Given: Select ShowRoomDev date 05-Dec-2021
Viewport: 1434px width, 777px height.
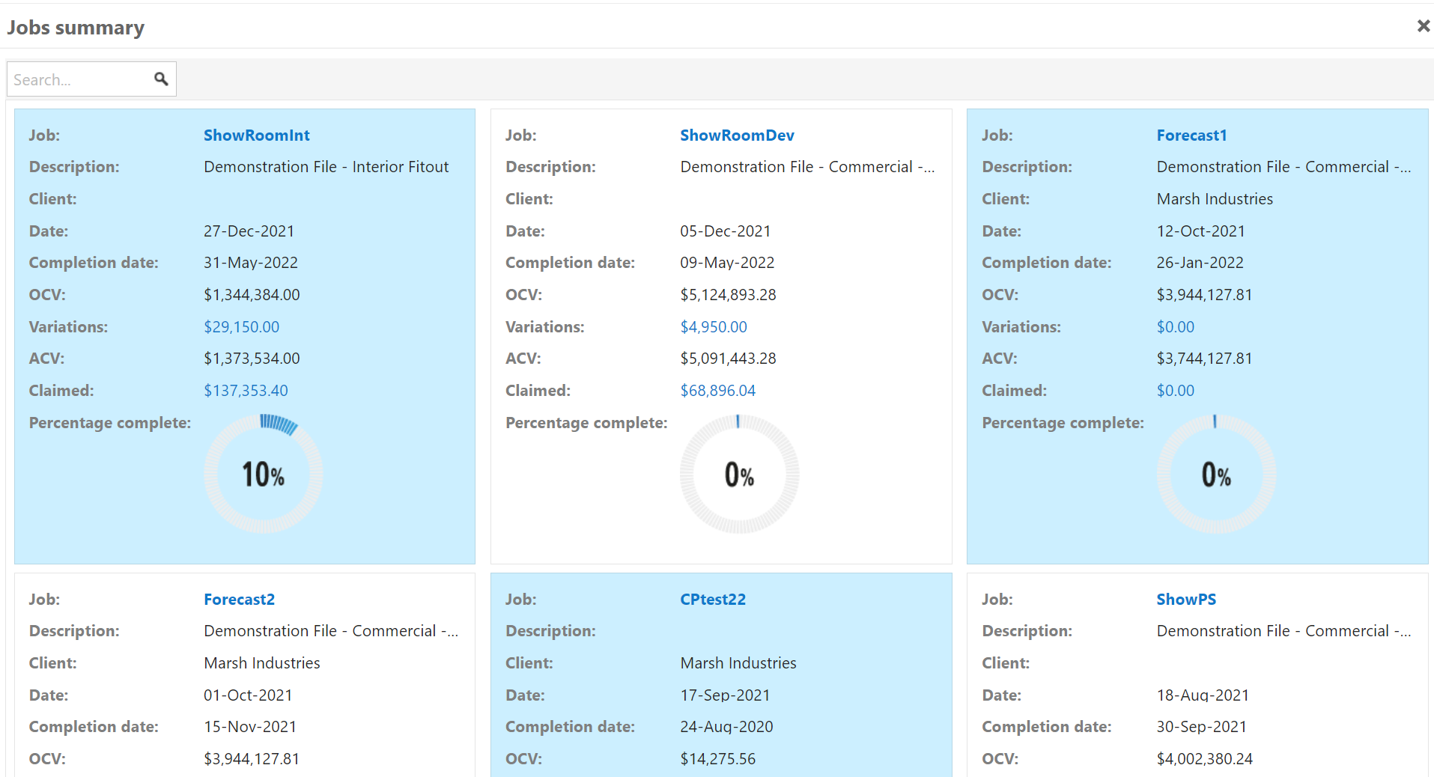Looking at the screenshot, I should [x=726, y=231].
